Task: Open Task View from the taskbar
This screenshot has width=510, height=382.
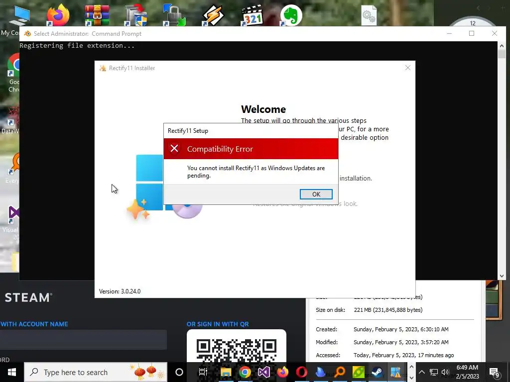Action: point(203,372)
